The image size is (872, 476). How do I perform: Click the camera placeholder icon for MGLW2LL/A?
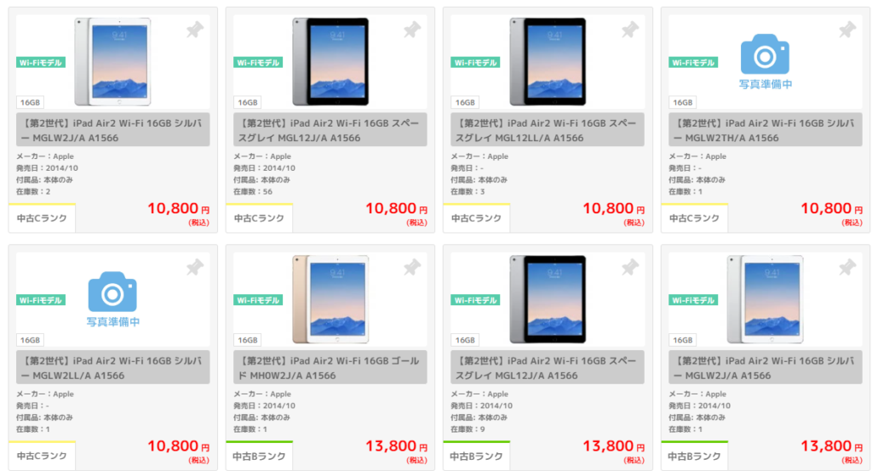coord(113,292)
